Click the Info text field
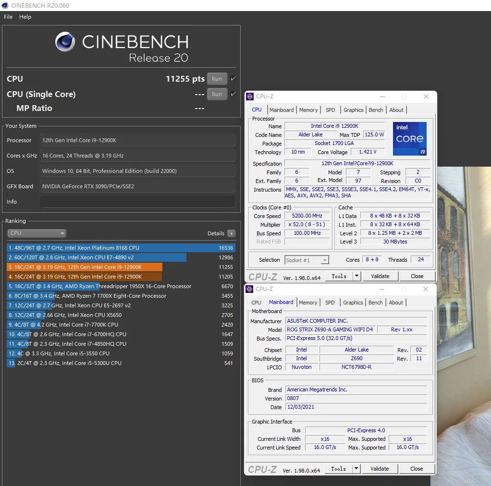 pos(137,202)
